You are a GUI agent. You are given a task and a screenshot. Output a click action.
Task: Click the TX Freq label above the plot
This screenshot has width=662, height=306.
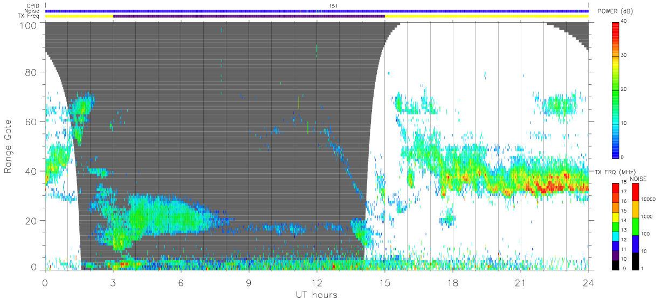[x=29, y=16]
